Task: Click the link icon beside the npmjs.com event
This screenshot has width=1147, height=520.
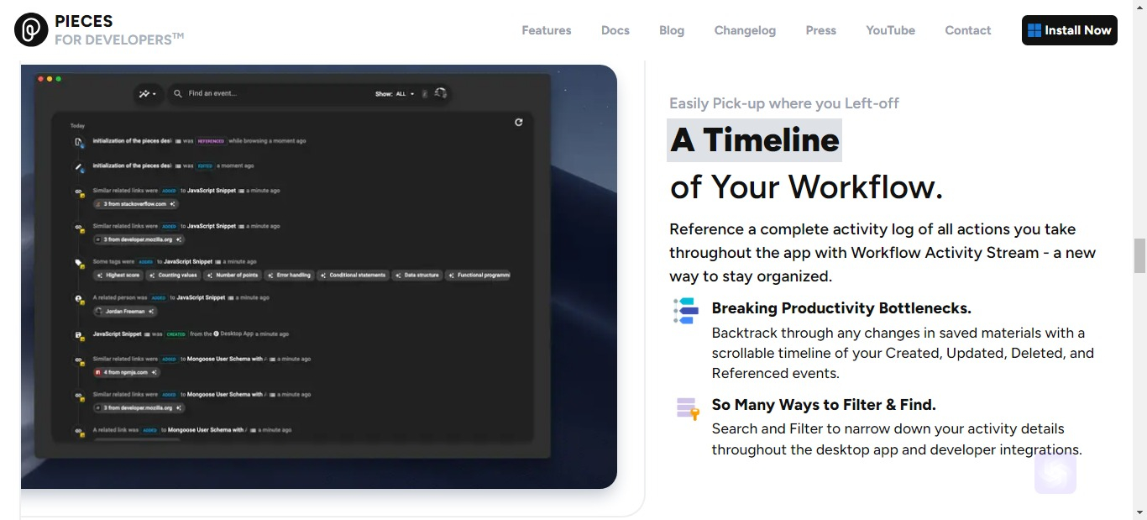Action: pos(79,360)
